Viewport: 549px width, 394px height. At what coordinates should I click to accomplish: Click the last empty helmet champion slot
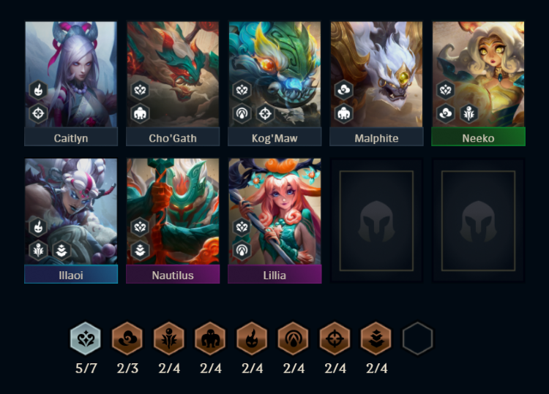point(478,221)
